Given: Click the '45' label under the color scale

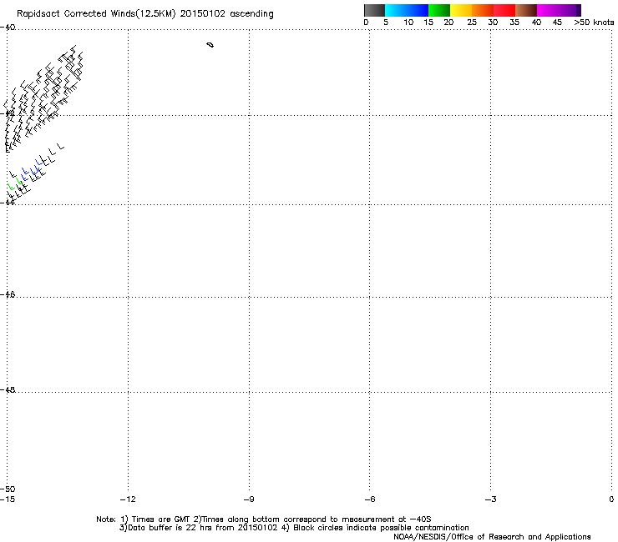Looking at the screenshot, I should 557,23.
